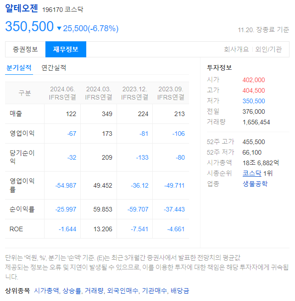Viewport: 295px width, 301px height.
Task: Click the 순이익률 value 59.853
Action: [103, 209]
